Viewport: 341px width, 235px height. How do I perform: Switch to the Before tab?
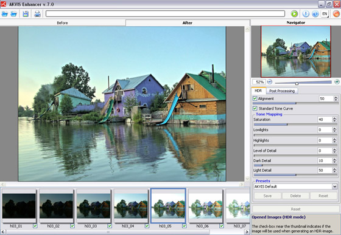[x=62, y=22]
